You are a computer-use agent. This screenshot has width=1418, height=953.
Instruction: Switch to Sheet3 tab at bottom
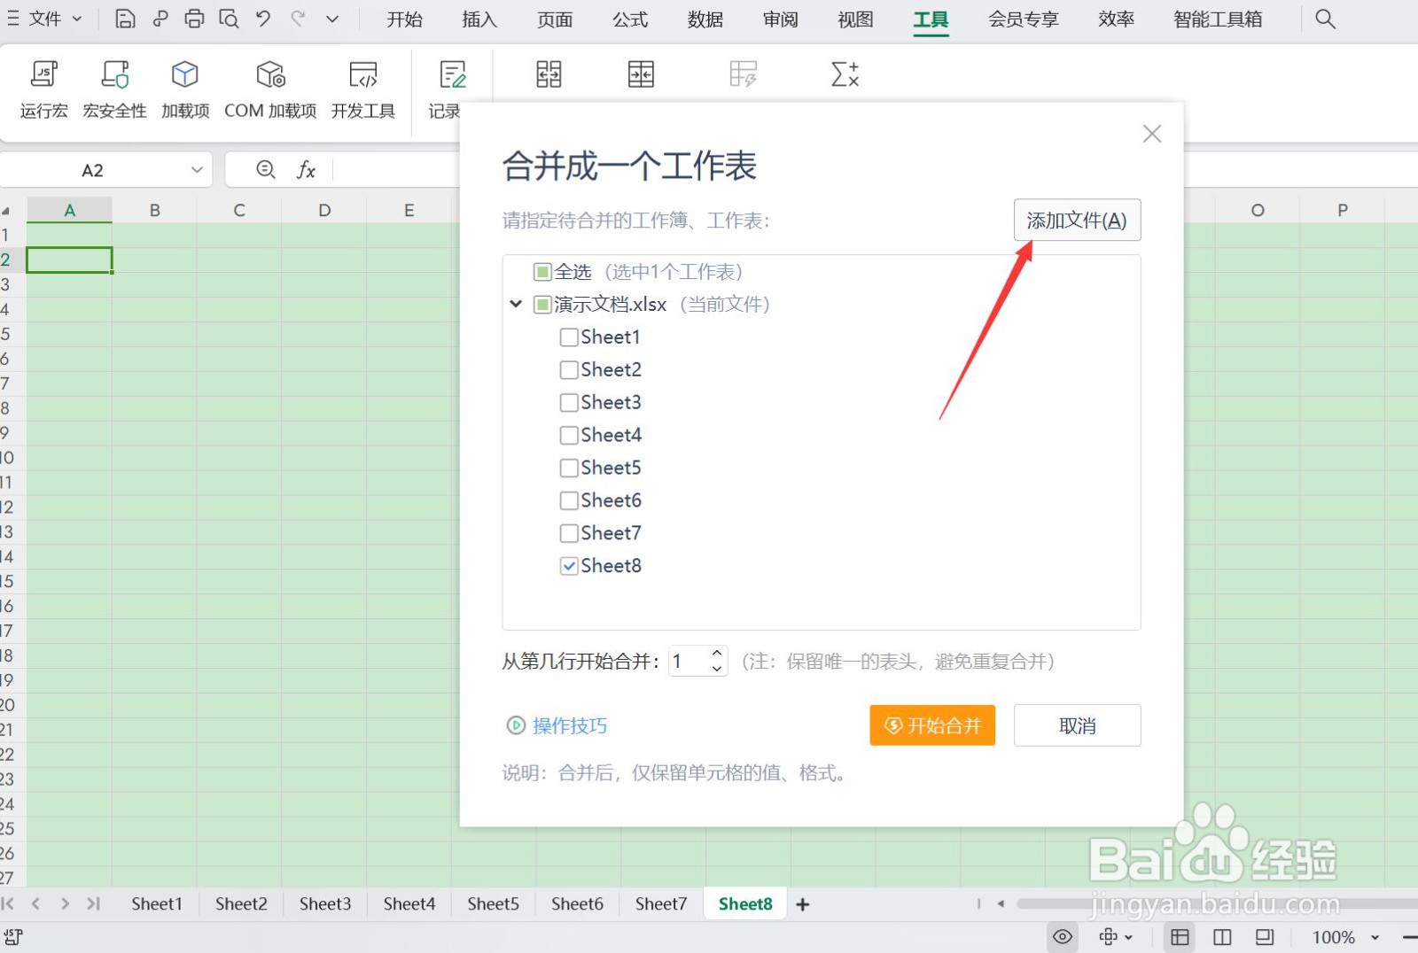(325, 903)
